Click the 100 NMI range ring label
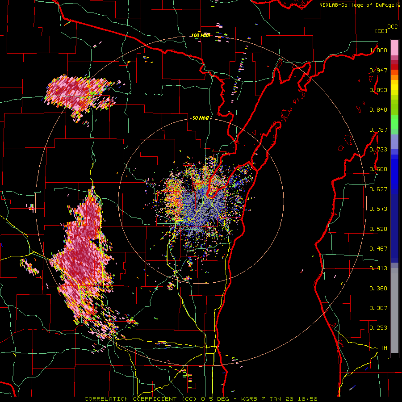Viewport: 402px width, 402px height. pos(201,35)
